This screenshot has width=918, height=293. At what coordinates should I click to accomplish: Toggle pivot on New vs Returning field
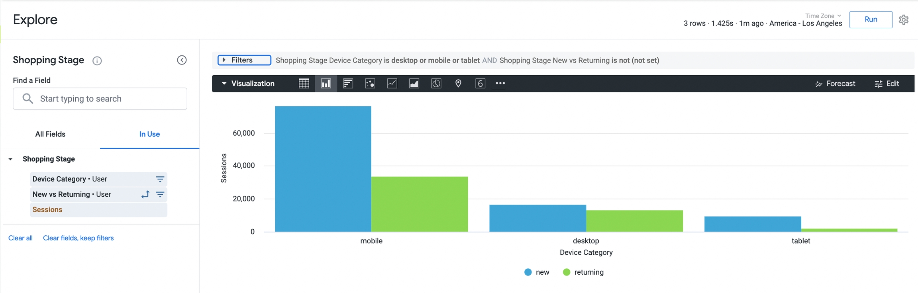pyautogui.click(x=145, y=194)
